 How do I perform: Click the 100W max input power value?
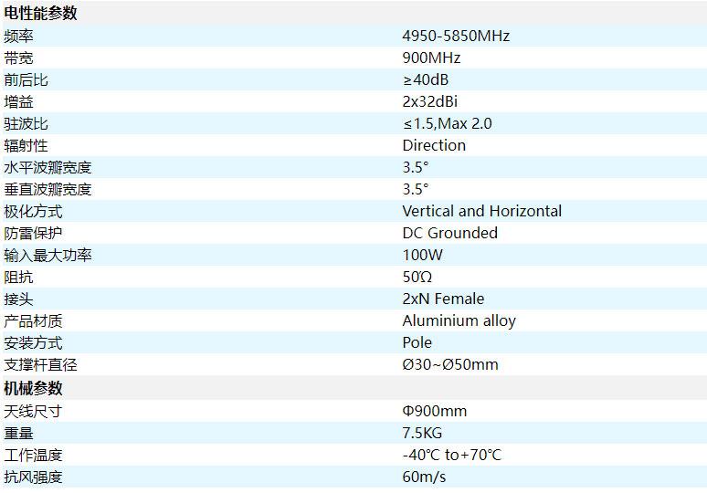(421, 256)
